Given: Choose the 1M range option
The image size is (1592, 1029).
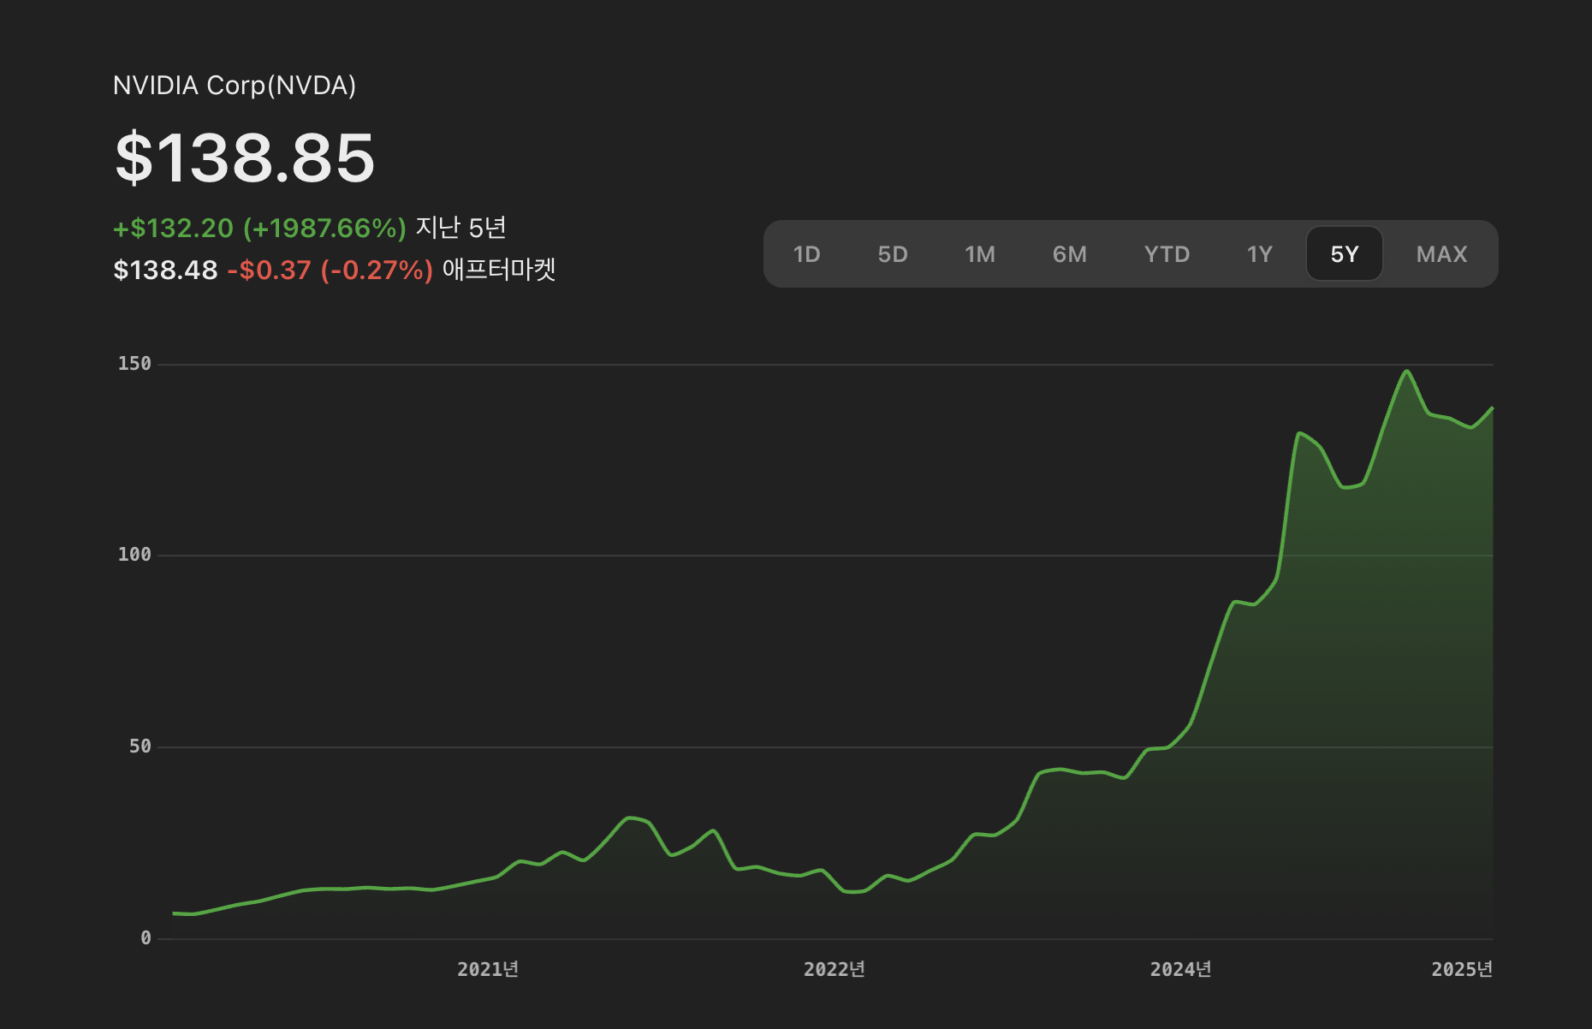Looking at the screenshot, I should 980,254.
